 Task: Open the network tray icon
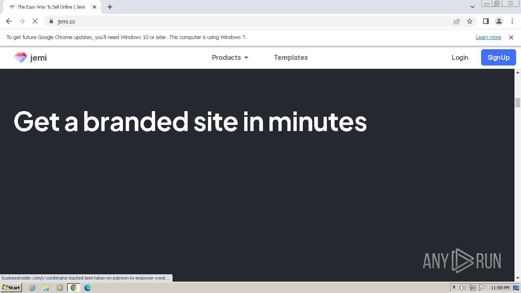tap(473, 288)
